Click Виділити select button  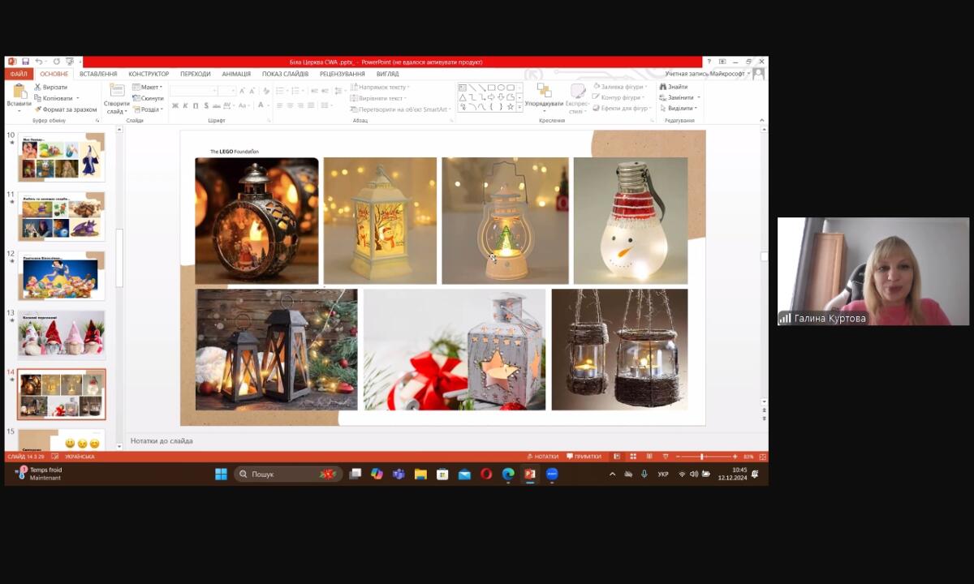679,108
